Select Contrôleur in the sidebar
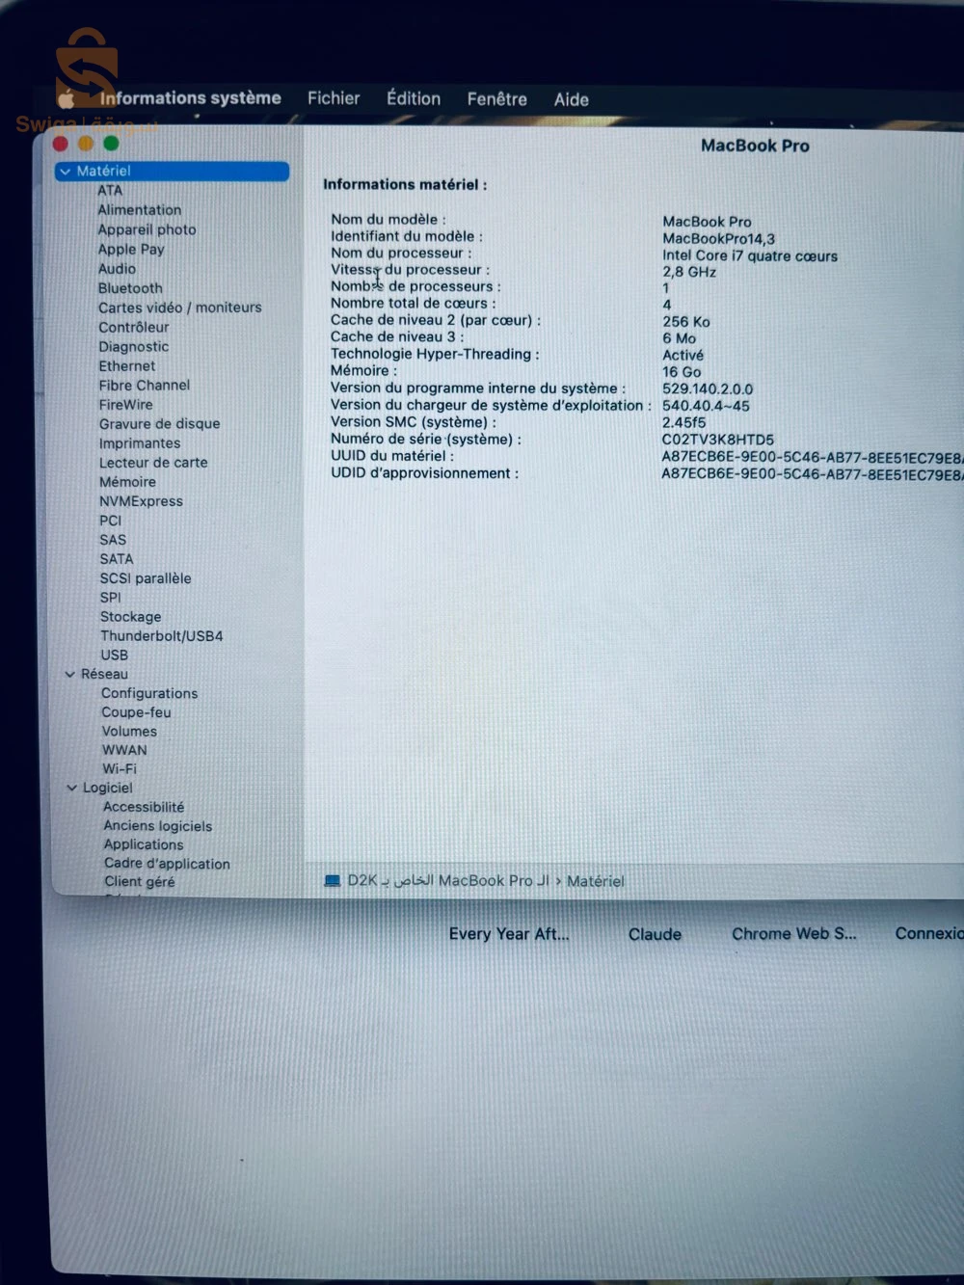This screenshot has height=1285, width=964. tap(134, 327)
